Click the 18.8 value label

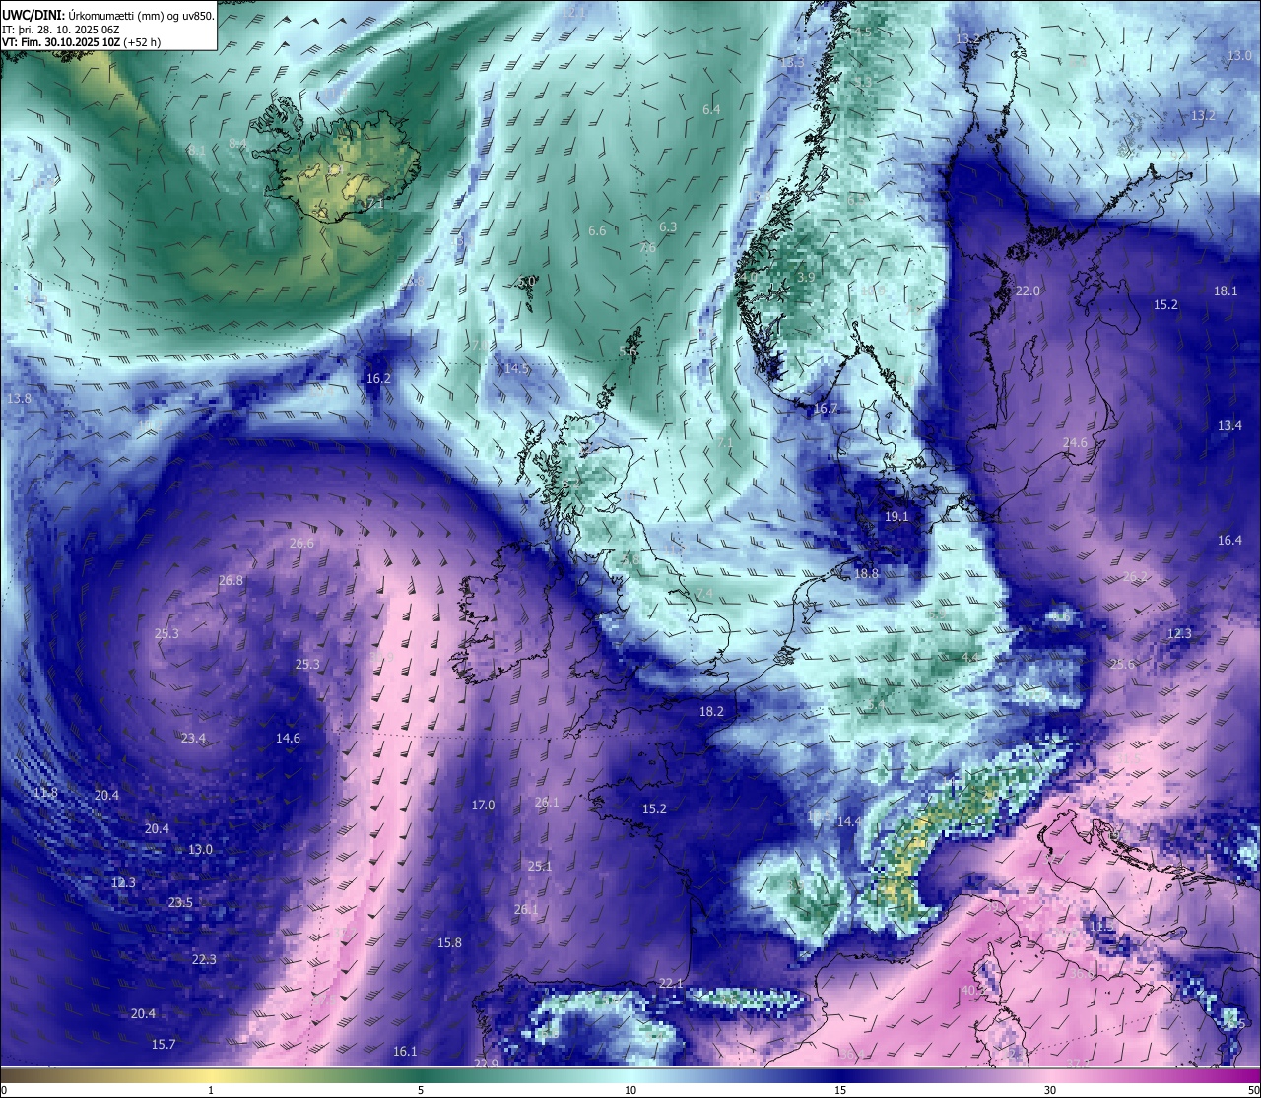866,573
